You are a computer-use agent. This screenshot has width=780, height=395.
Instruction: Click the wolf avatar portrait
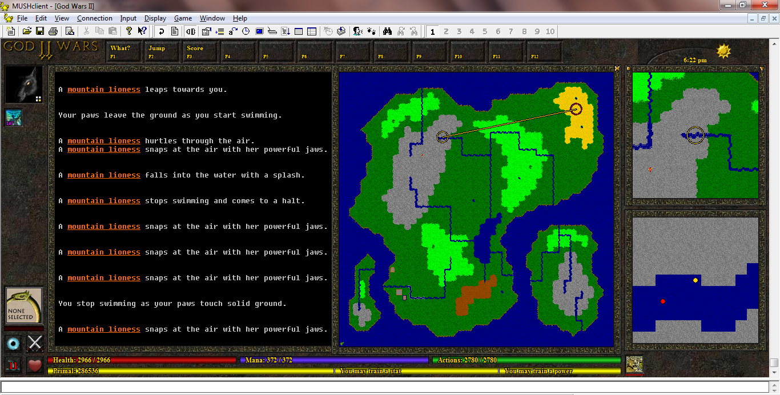24,84
